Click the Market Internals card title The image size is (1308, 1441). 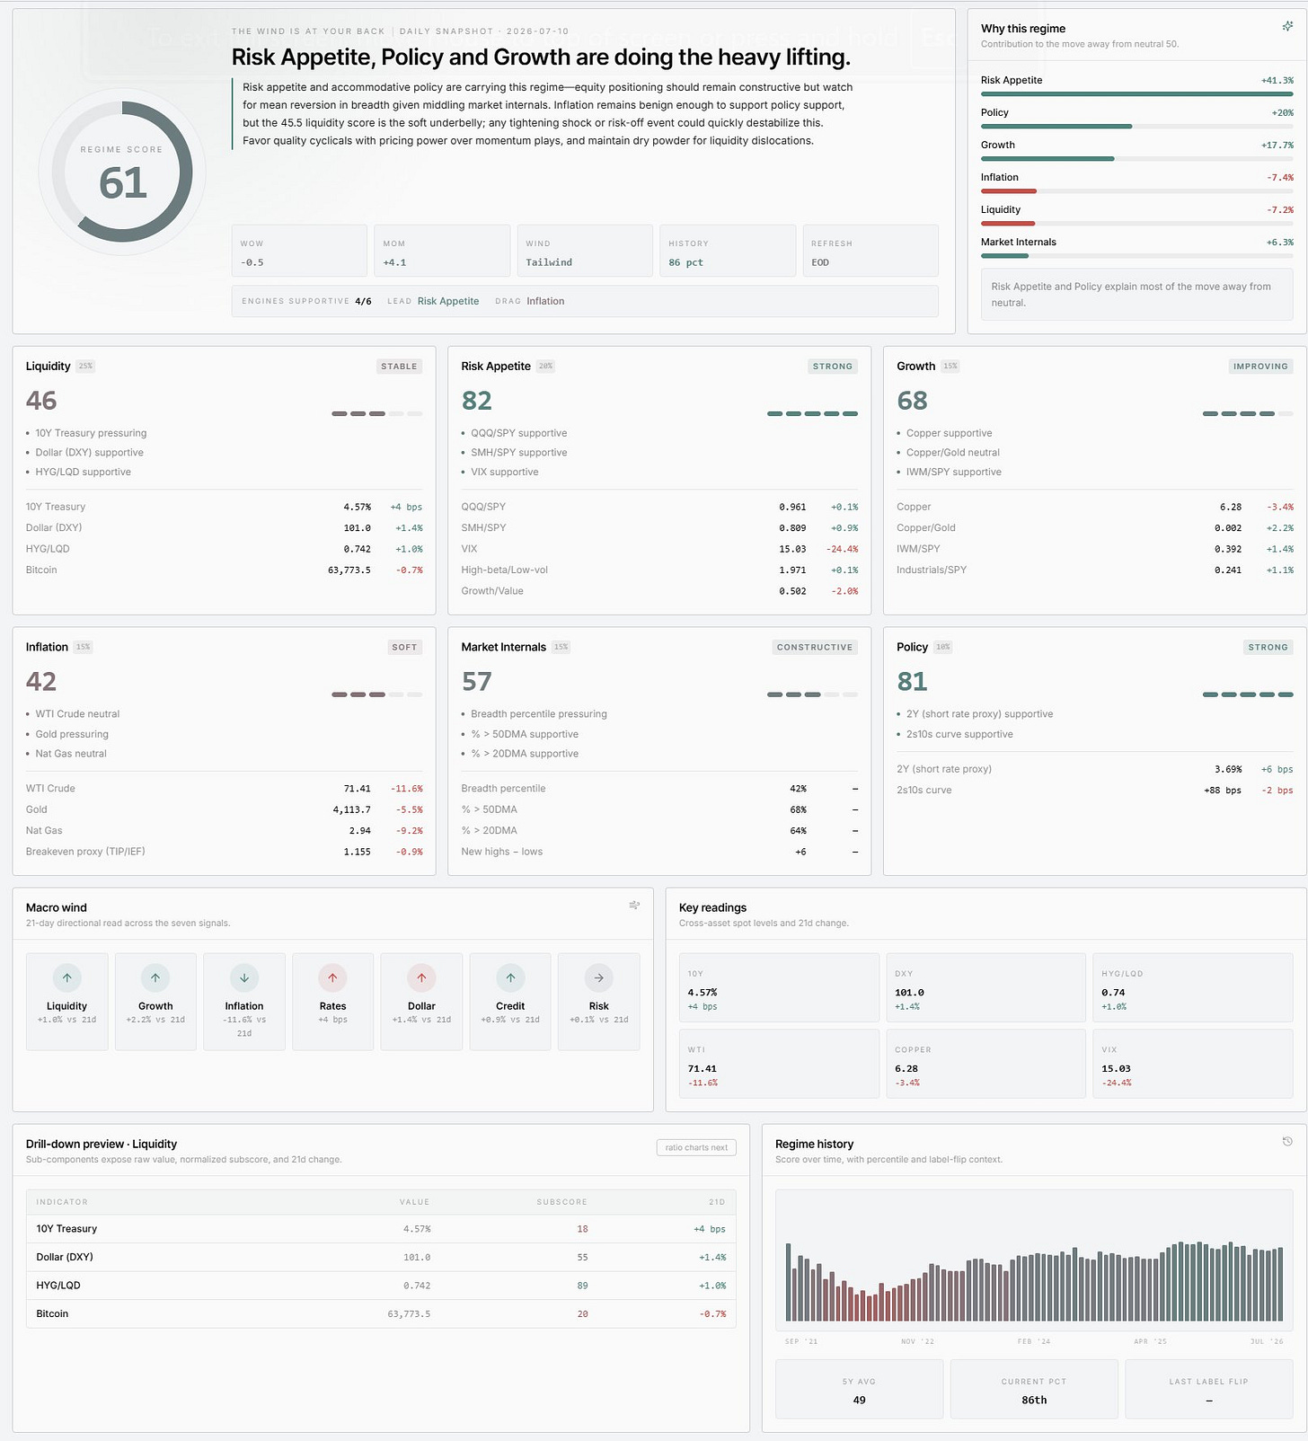504,647
